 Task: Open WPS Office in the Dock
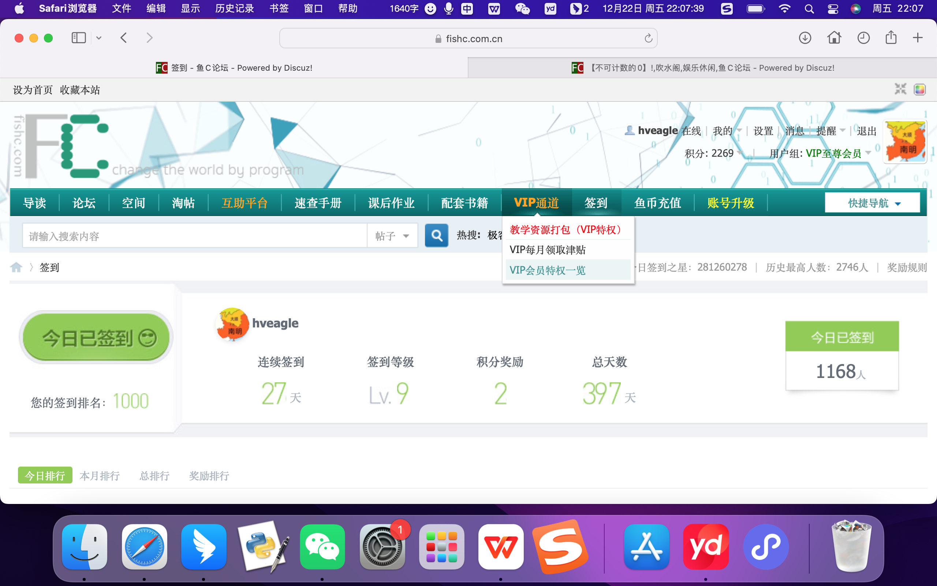tap(501, 547)
